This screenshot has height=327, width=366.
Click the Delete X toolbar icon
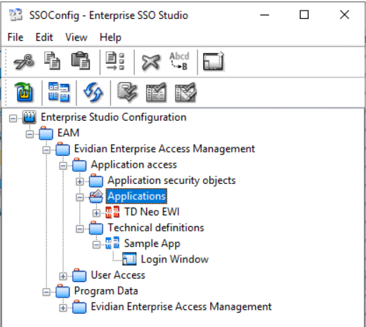[x=151, y=62]
